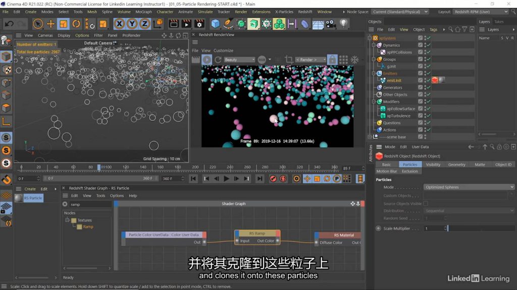Select the Move tool
Viewport: 517px width, 290px height.
pyautogui.click(x=50, y=24)
